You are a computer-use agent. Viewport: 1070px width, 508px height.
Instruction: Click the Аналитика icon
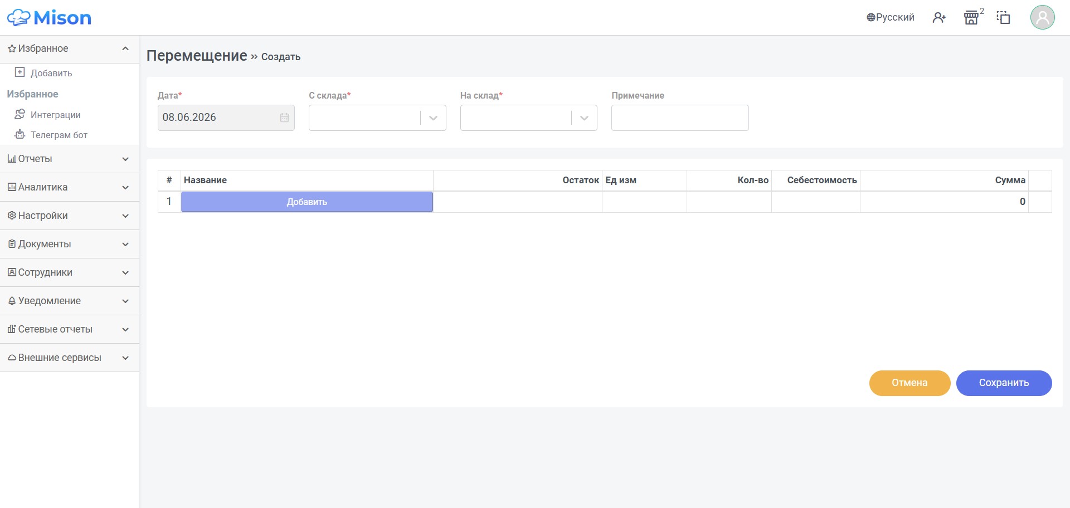coord(12,187)
